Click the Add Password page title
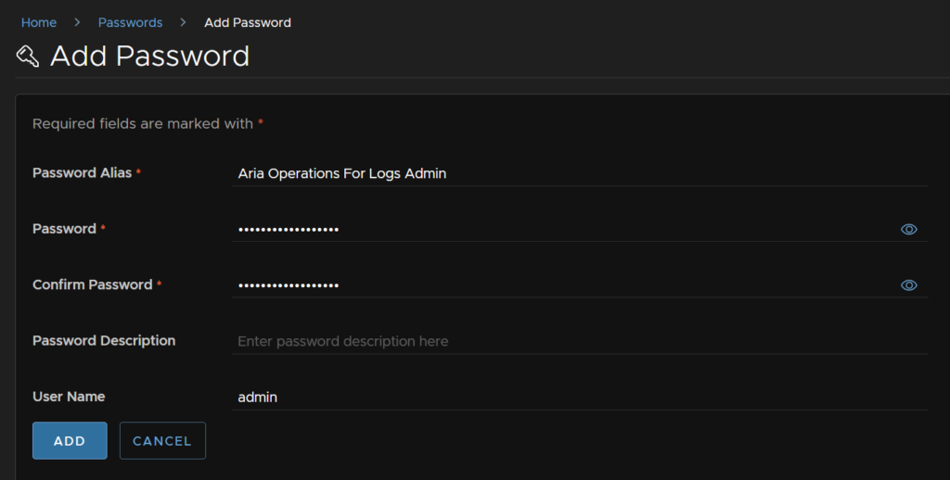The height and width of the screenshot is (480, 950). tap(149, 57)
